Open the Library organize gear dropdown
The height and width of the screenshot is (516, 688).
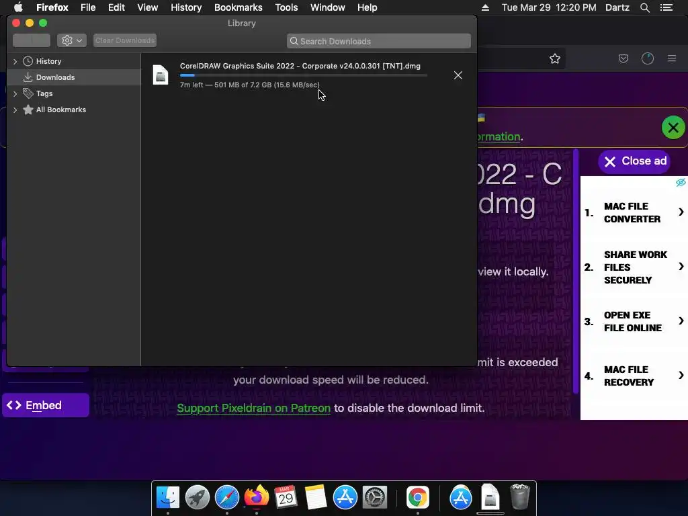71,40
